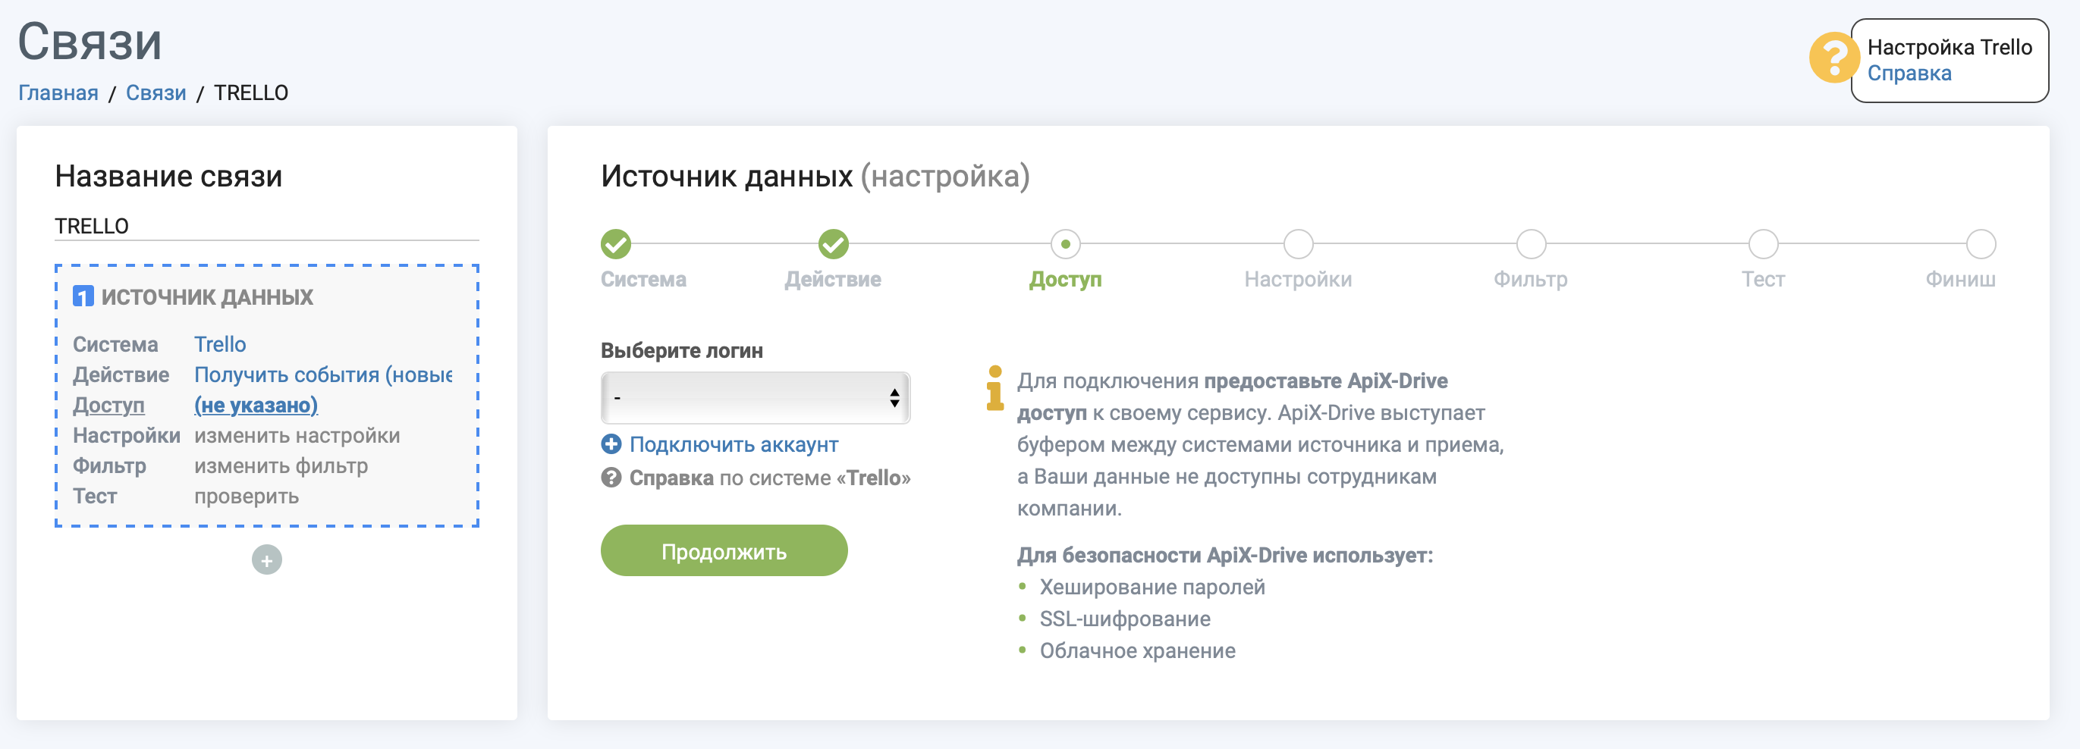The width and height of the screenshot is (2080, 749).
Task: Open the Trello system link
Action: point(220,345)
